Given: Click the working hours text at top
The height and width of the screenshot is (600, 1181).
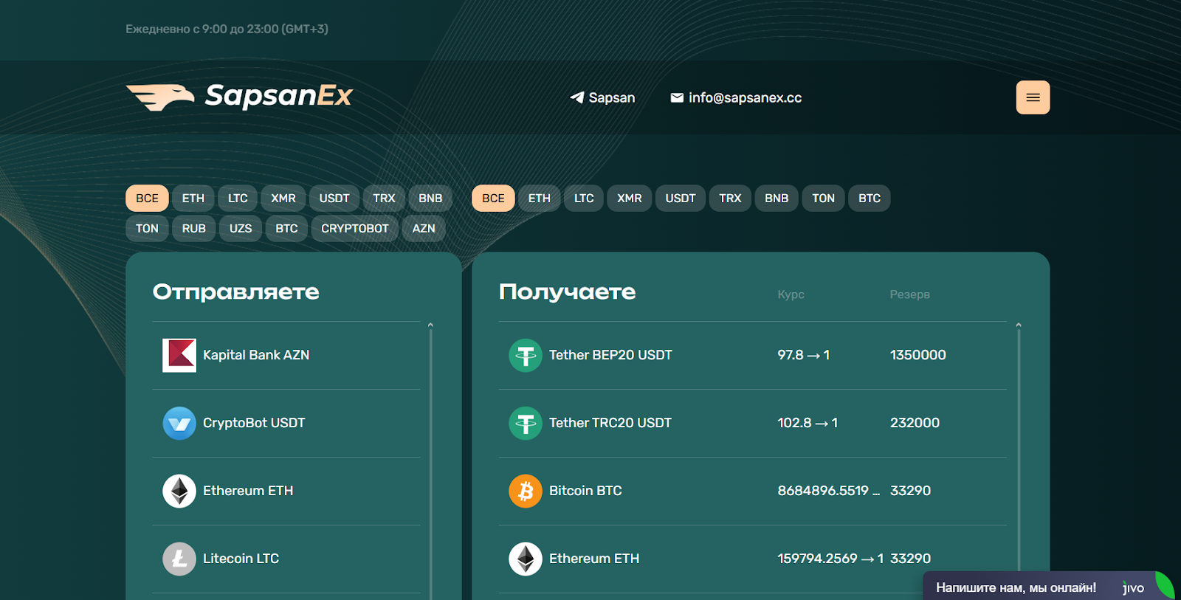Looking at the screenshot, I should (x=227, y=29).
